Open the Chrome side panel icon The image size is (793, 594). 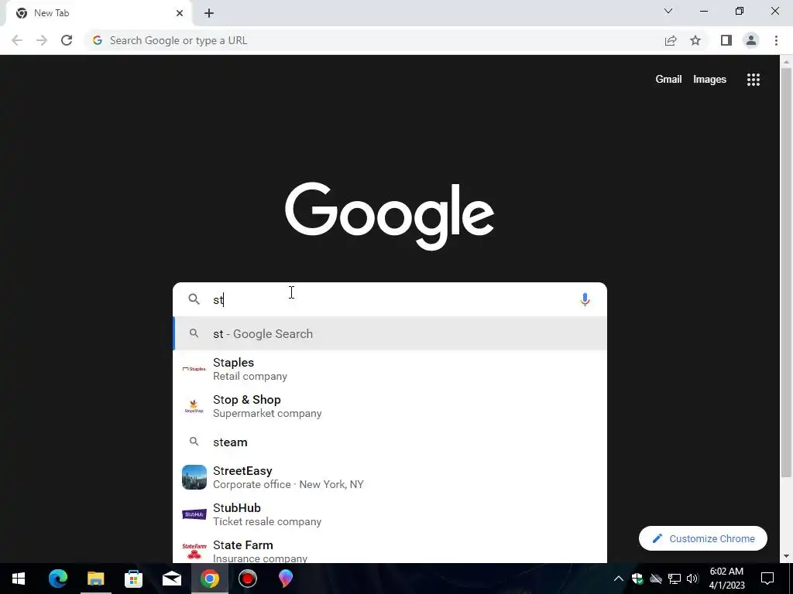(x=726, y=40)
